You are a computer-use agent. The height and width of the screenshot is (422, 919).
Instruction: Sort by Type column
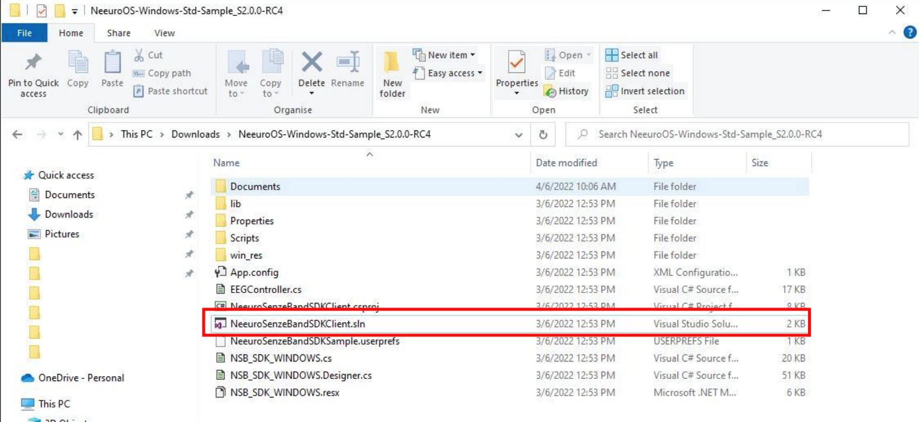pyautogui.click(x=663, y=162)
